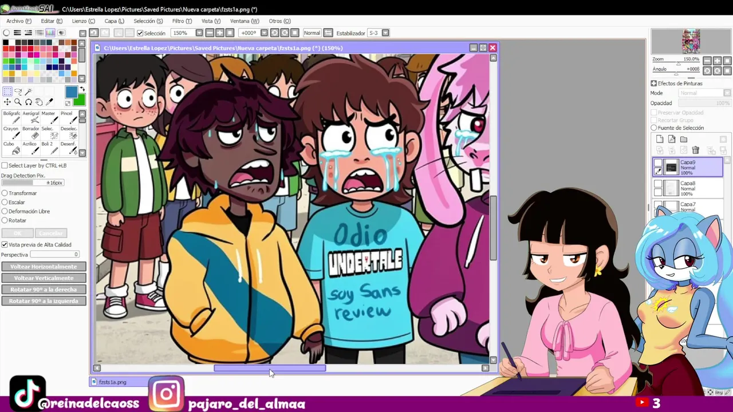Toggle the Selección checkbox in toolbar
This screenshot has width=733, height=412.
point(140,33)
